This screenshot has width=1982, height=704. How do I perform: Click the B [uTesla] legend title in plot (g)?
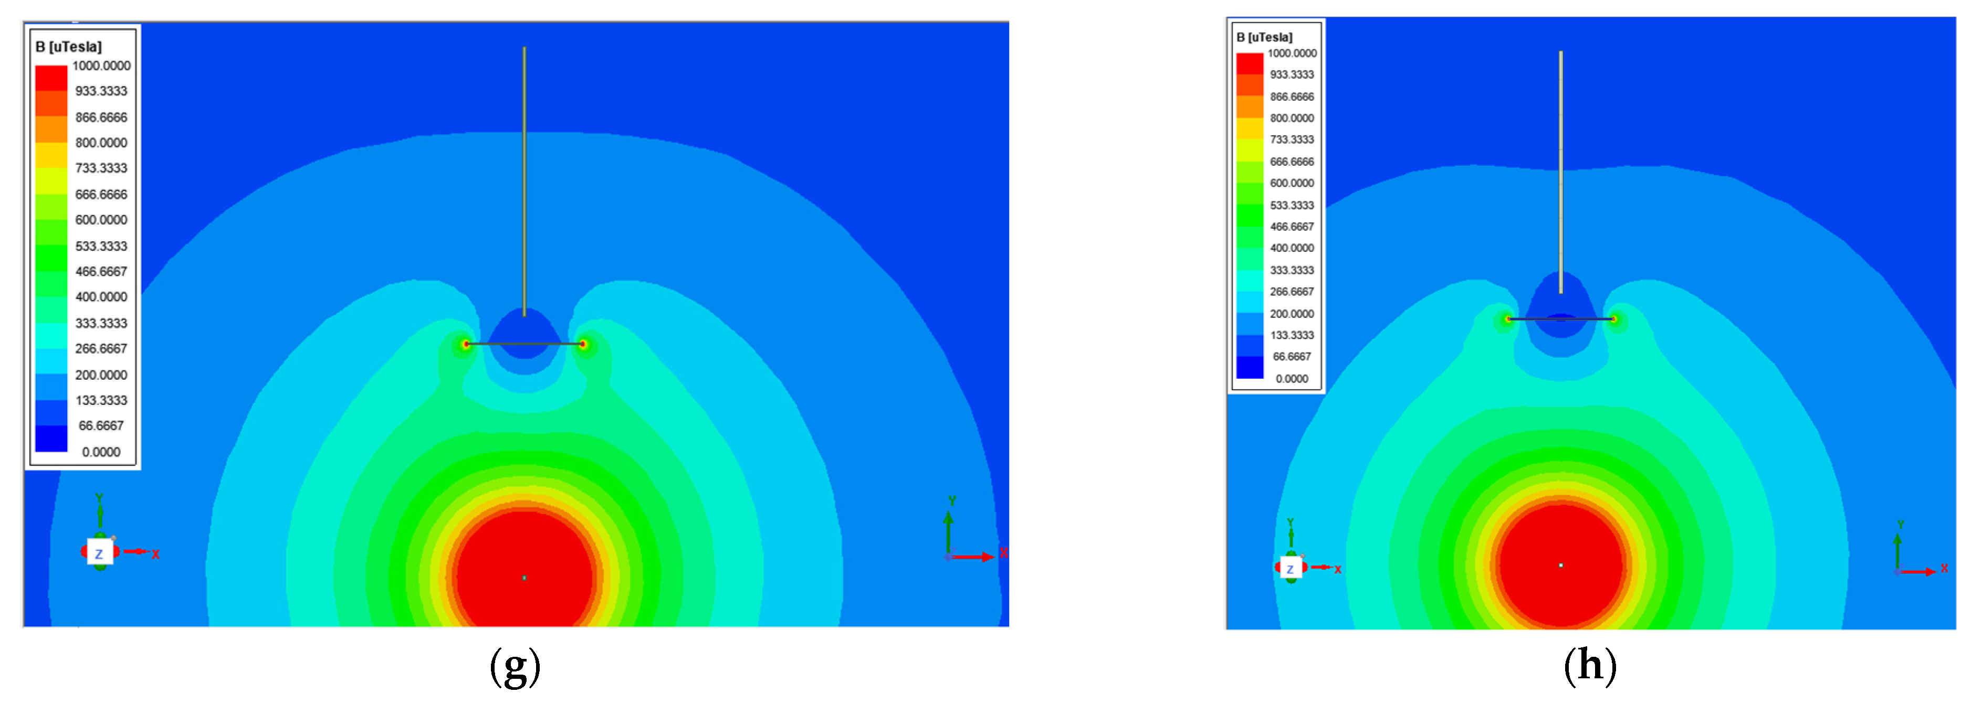(x=68, y=47)
